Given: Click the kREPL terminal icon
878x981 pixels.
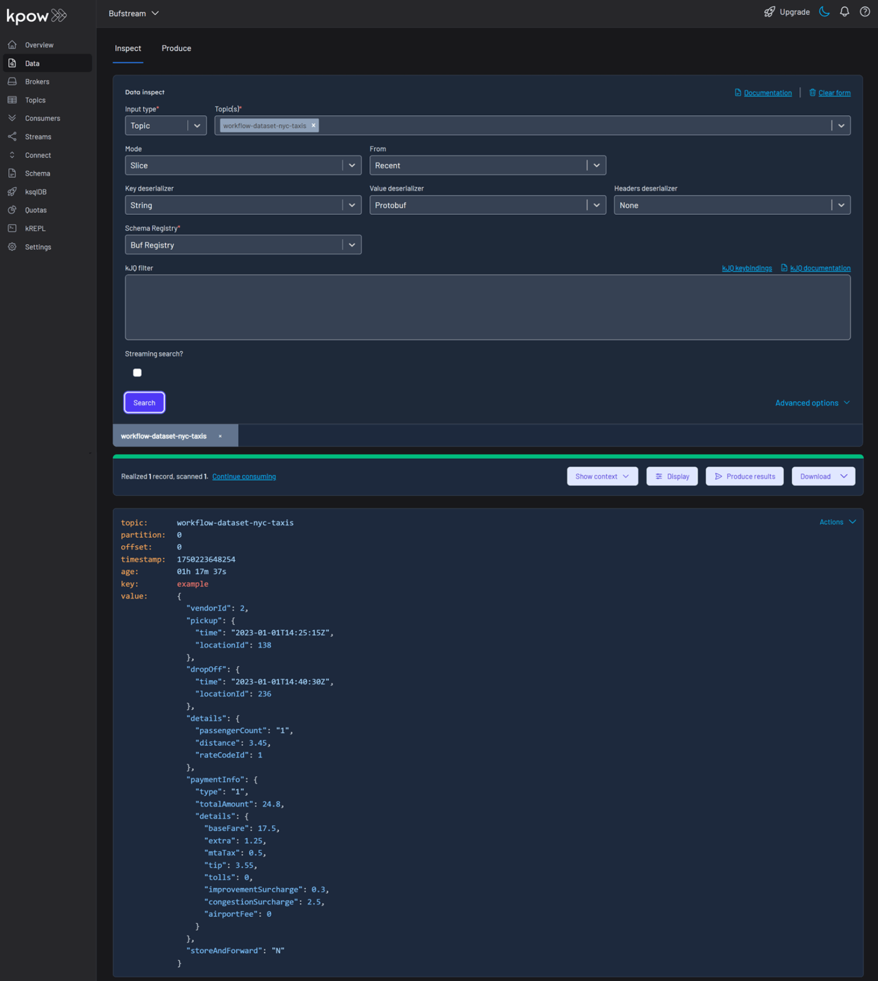Looking at the screenshot, I should (x=12, y=228).
